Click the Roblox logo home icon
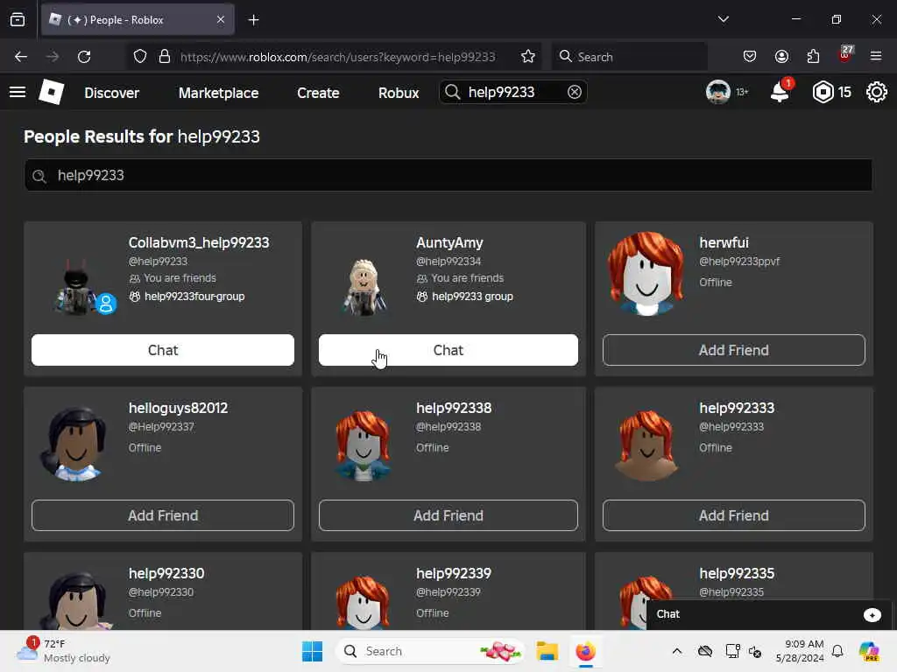Screen dimensions: 897x672 [x=51, y=92]
